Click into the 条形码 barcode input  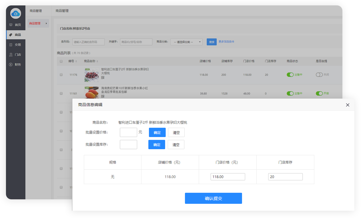(88, 42)
